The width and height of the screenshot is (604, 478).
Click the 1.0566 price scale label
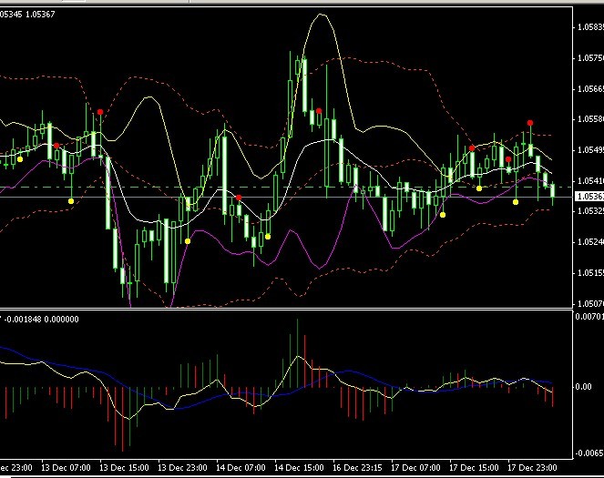pyautogui.click(x=590, y=89)
